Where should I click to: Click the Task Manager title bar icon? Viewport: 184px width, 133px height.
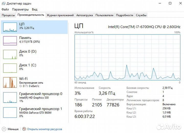pos(3,3)
